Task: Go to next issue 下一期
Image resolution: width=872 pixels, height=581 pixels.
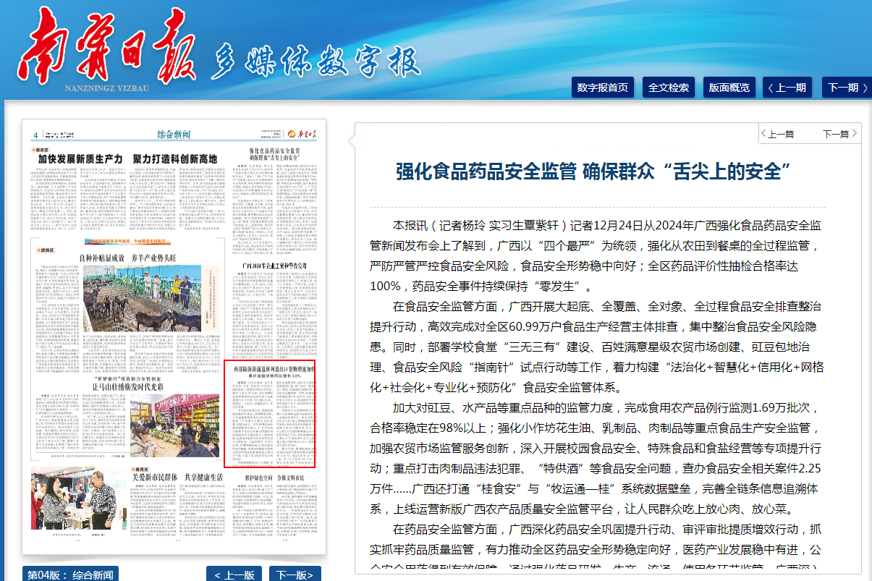Action: click(847, 88)
